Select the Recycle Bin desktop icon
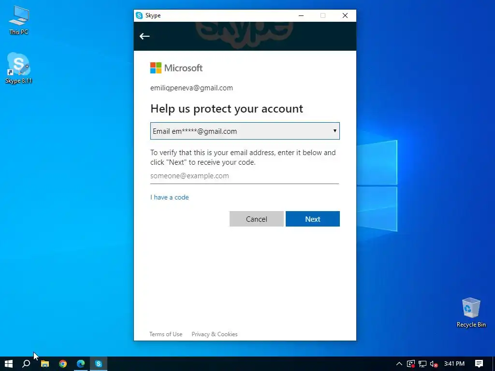 point(471,313)
